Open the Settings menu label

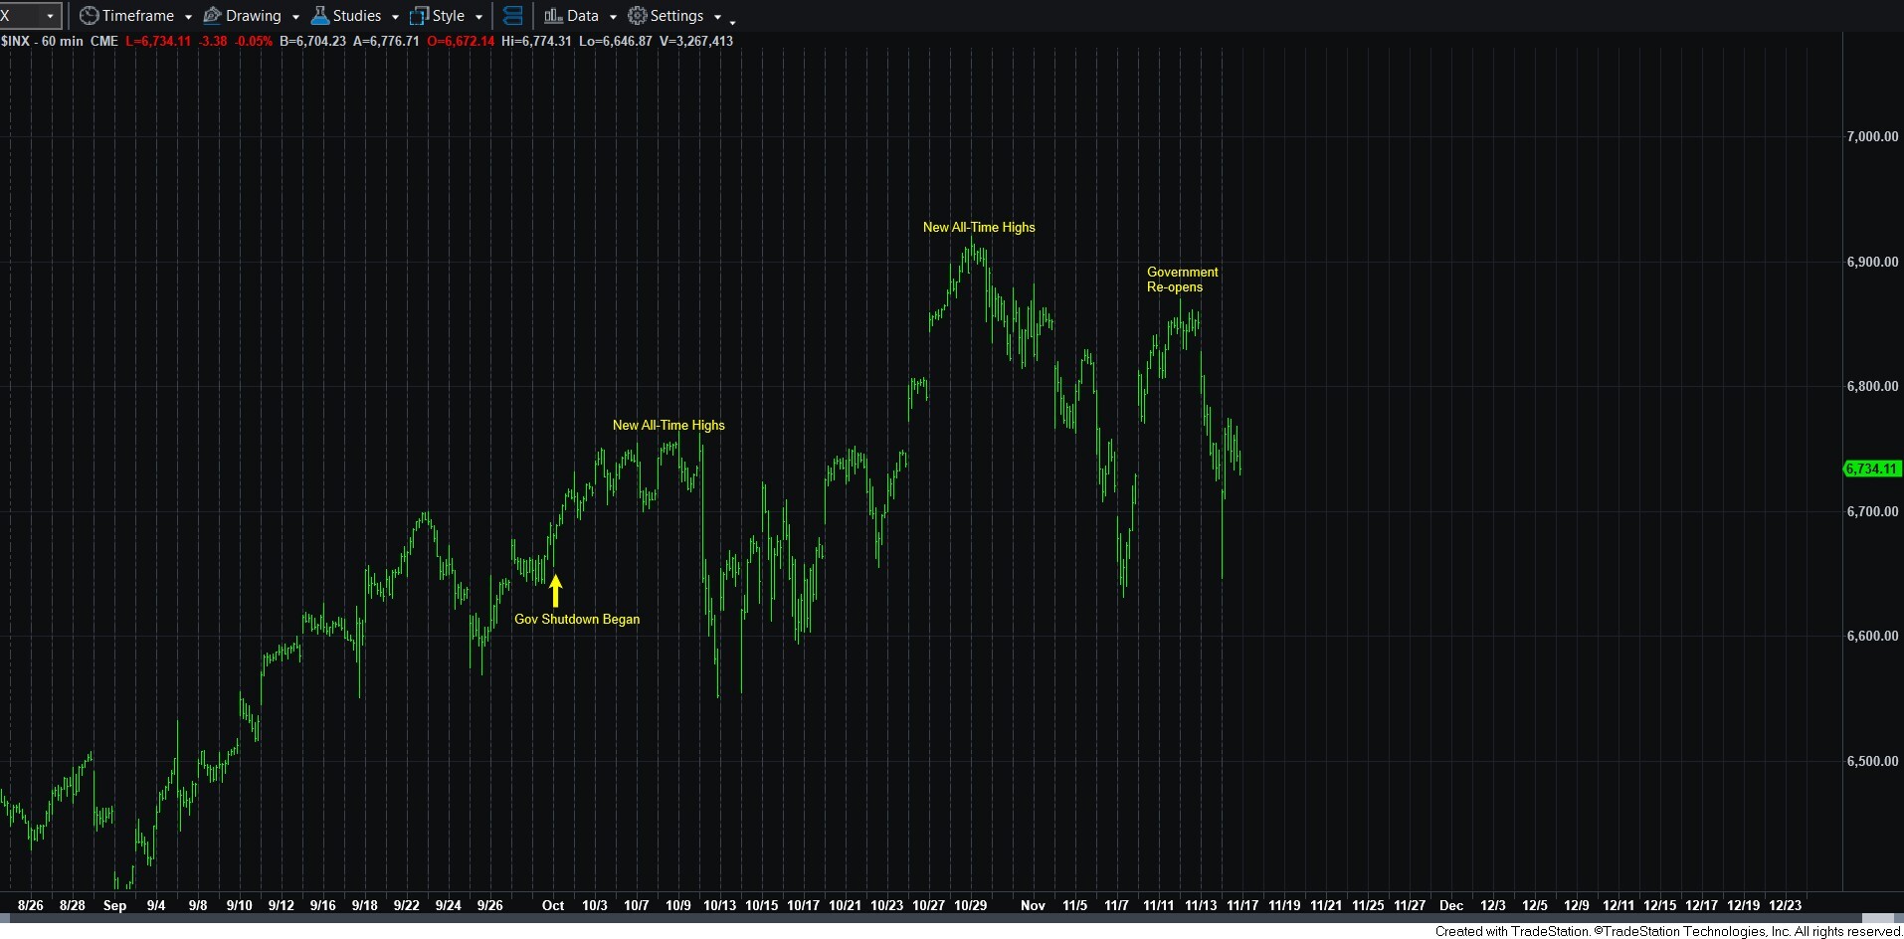676,16
